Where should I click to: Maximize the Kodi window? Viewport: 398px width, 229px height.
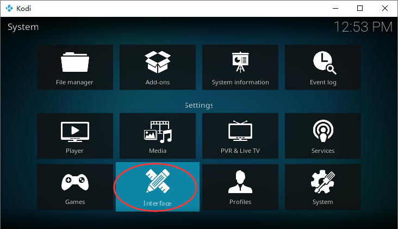360,8
